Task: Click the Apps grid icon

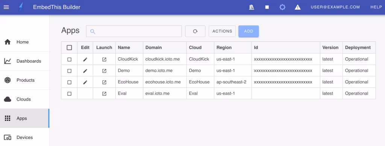Action: click(x=8, y=118)
